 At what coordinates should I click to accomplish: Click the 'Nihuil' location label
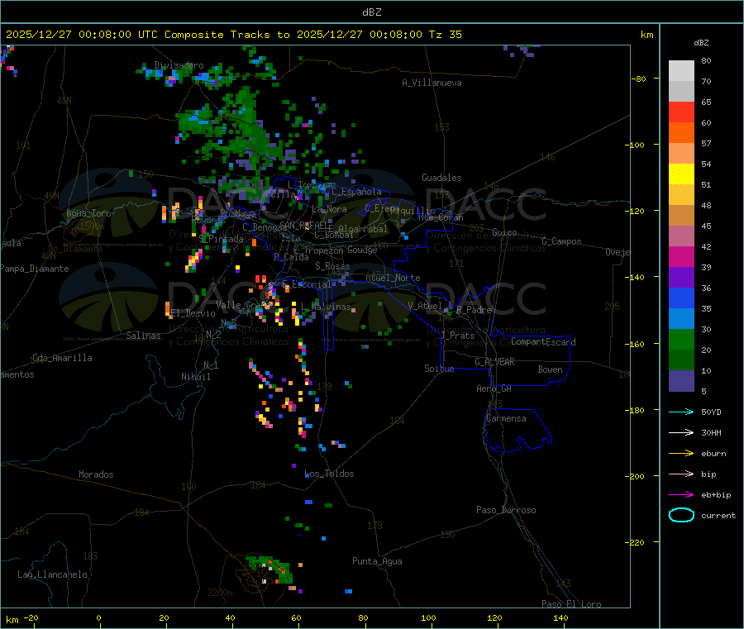[196, 377]
